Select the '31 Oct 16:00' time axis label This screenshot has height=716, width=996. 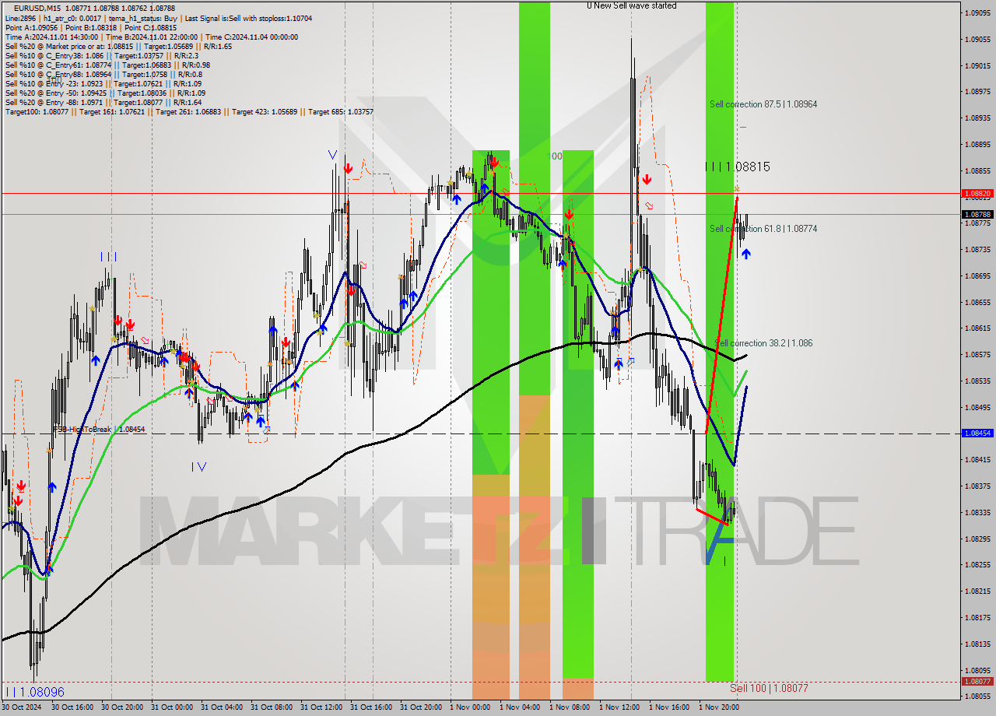click(371, 707)
